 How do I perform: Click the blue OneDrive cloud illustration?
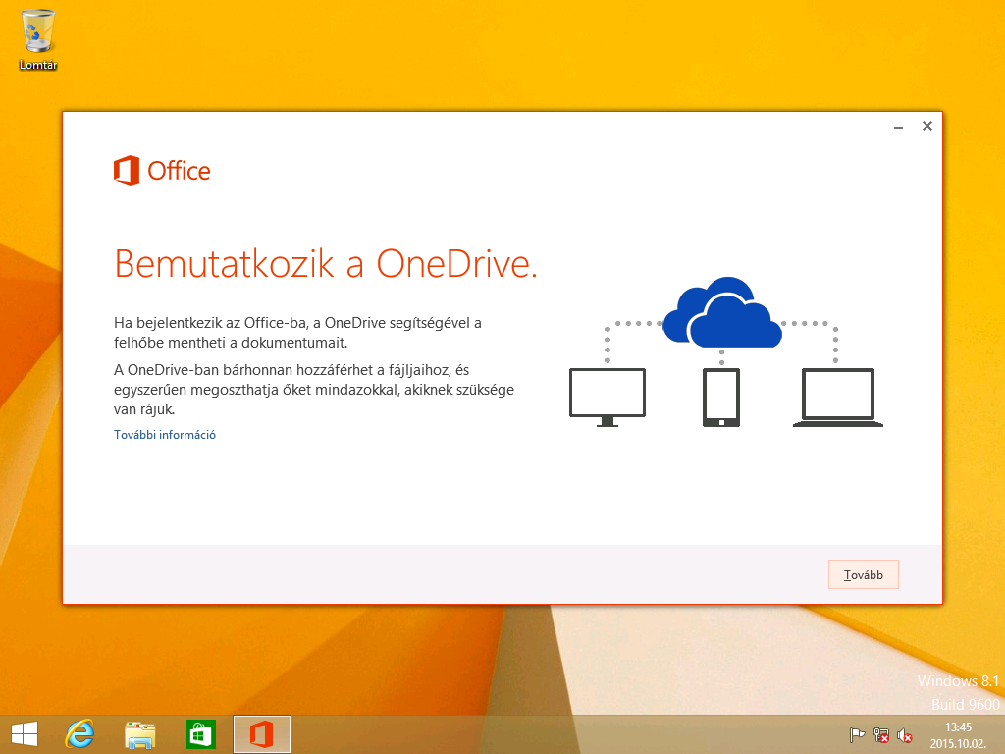pos(721,312)
